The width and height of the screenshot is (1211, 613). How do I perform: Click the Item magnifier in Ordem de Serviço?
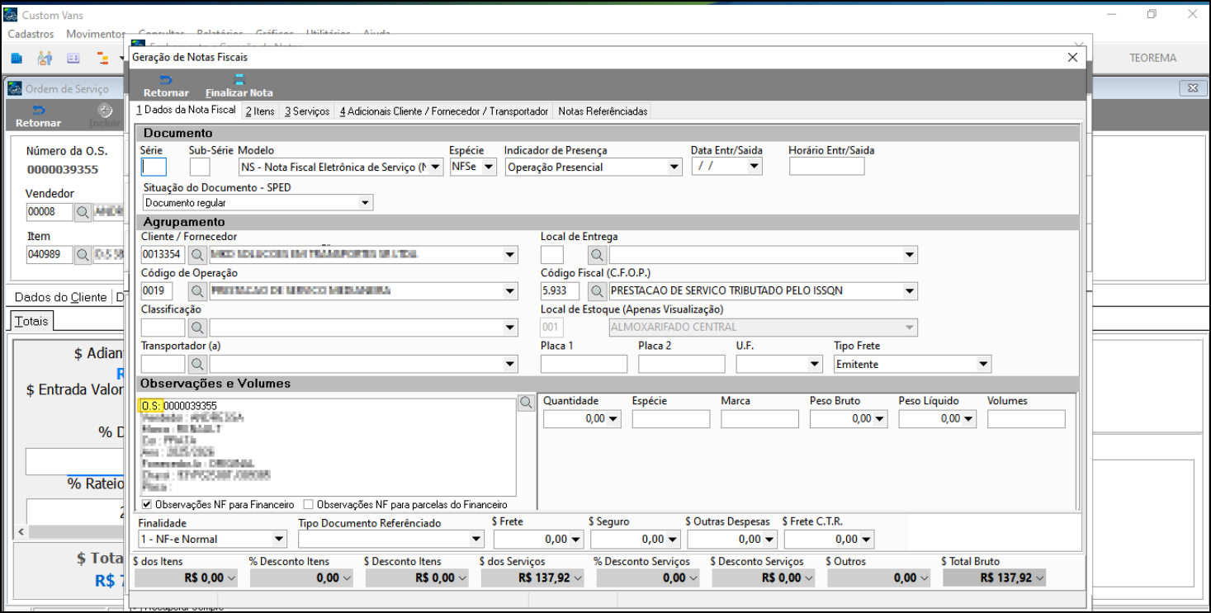83,255
